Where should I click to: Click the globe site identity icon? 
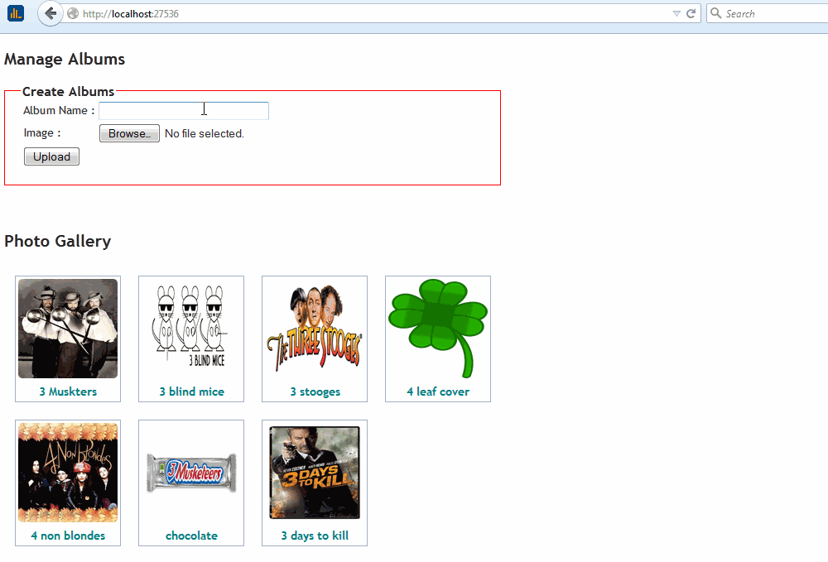click(x=73, y=14)
